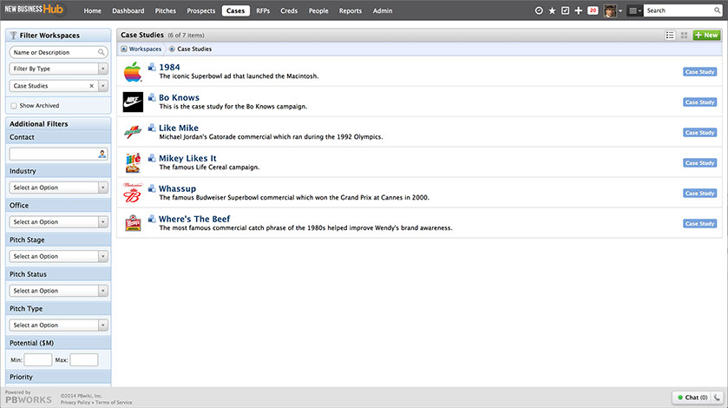This screenshot has width=728, height=408.
Task: Open the red notifications badge showing 20
Action: click(x=593, y=10)
